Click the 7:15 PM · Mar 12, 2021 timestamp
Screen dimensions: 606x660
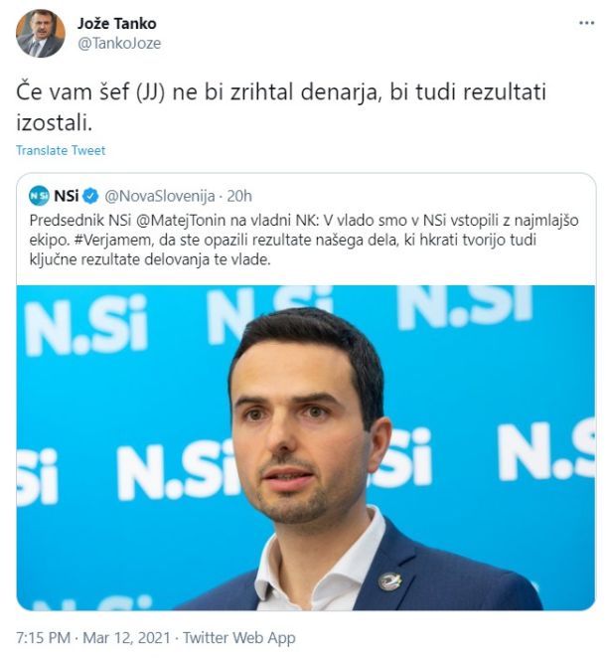(93, 638)
